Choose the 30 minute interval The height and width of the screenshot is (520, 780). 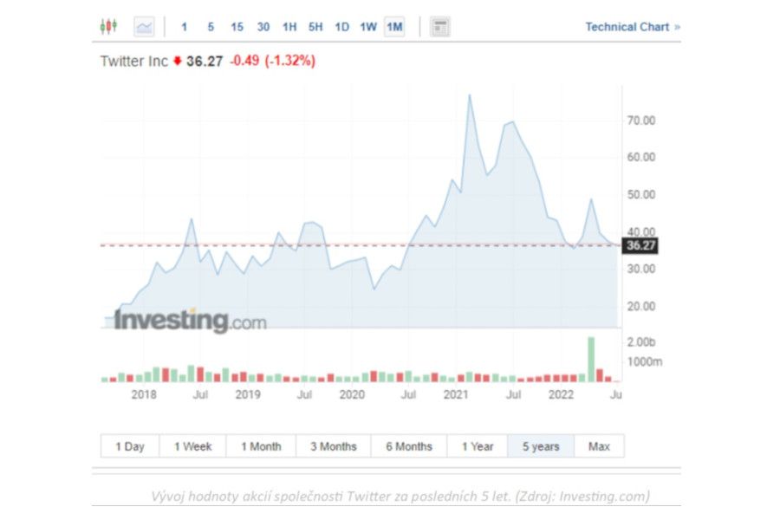click(x=263, y=27)
